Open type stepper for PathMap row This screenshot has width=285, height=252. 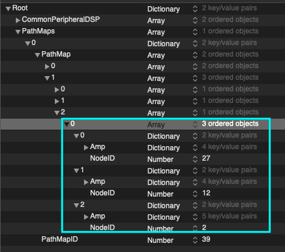(195, 55)
